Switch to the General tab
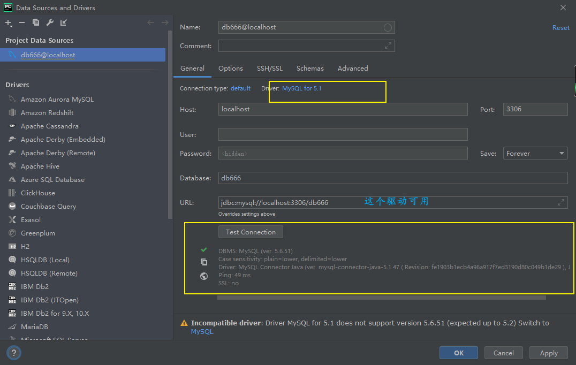Image resolution: width=576 pixels, height=365 pixels. (192, 69)
